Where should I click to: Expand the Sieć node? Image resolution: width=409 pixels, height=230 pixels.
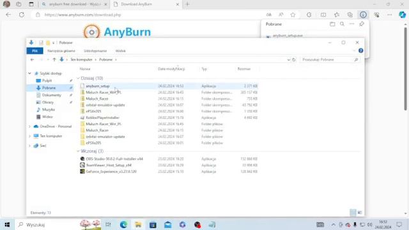coord(29,146)
